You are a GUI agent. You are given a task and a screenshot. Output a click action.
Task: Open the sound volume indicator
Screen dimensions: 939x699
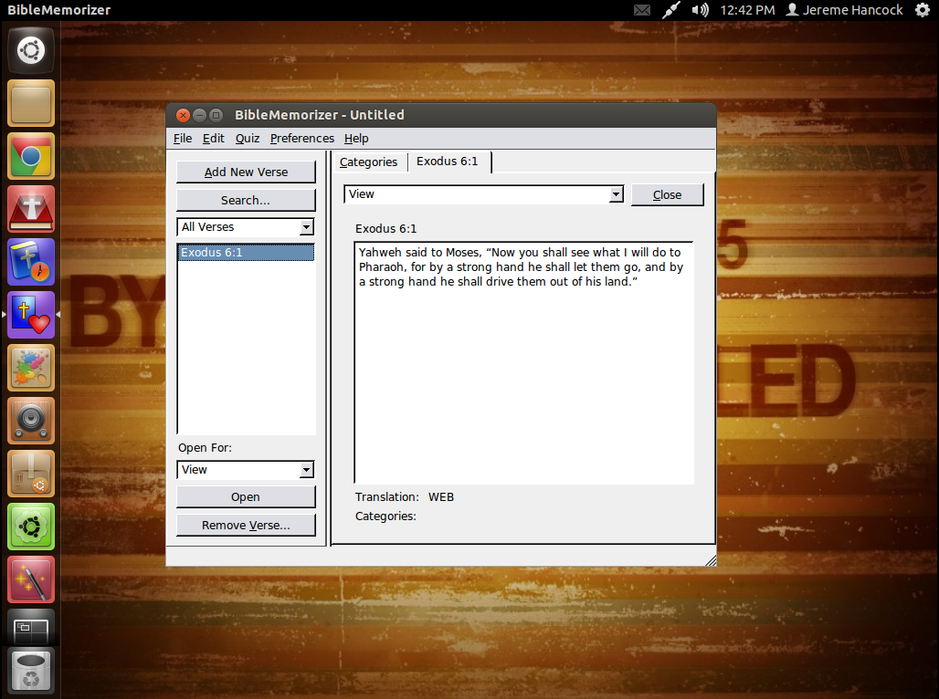pos(700,10)
